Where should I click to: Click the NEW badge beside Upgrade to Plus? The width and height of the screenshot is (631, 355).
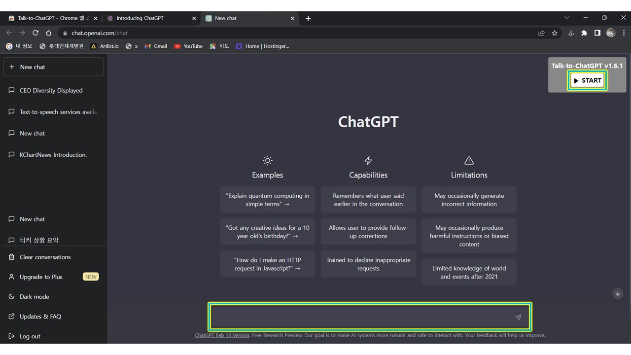click(x=91, y=277)
